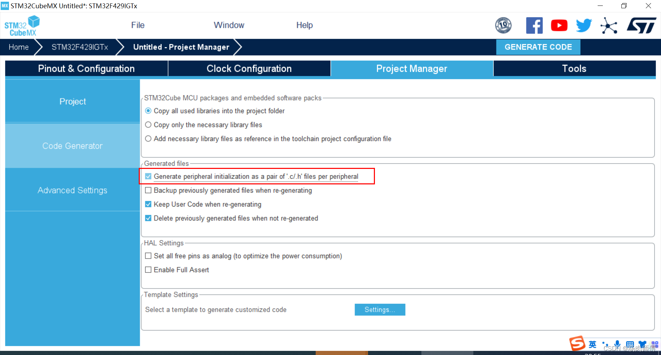Open template Settings... button
This screenshot has height=355, width=661.
coord(380,310)
